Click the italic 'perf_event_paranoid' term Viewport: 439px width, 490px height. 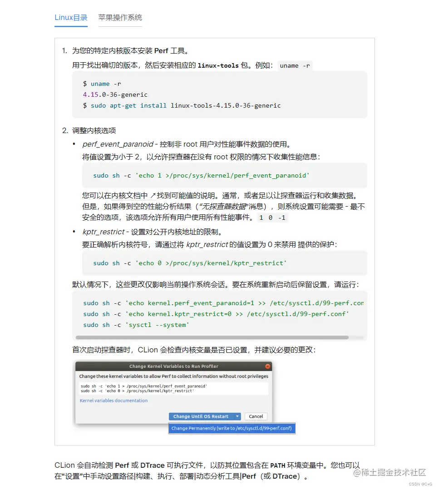click(118, 144)
